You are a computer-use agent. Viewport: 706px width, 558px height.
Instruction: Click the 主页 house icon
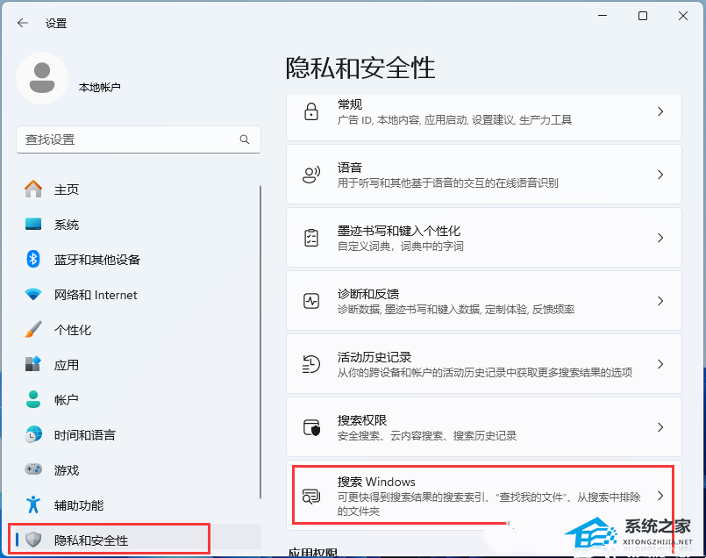[33, 190]
